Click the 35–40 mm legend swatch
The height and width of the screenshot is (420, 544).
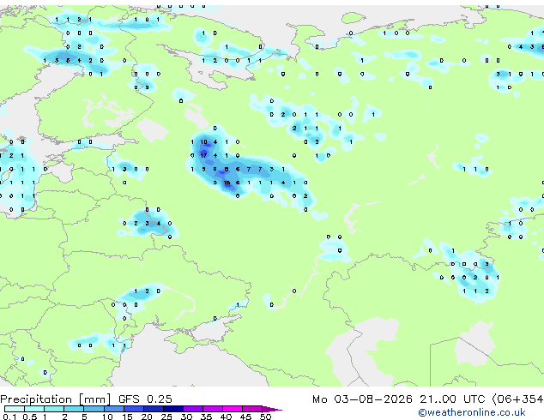coord(212,409)
